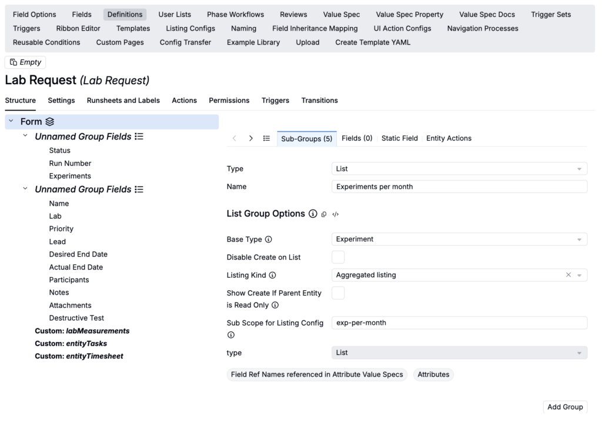Open User Lists in top navigation

pos(175,15)
